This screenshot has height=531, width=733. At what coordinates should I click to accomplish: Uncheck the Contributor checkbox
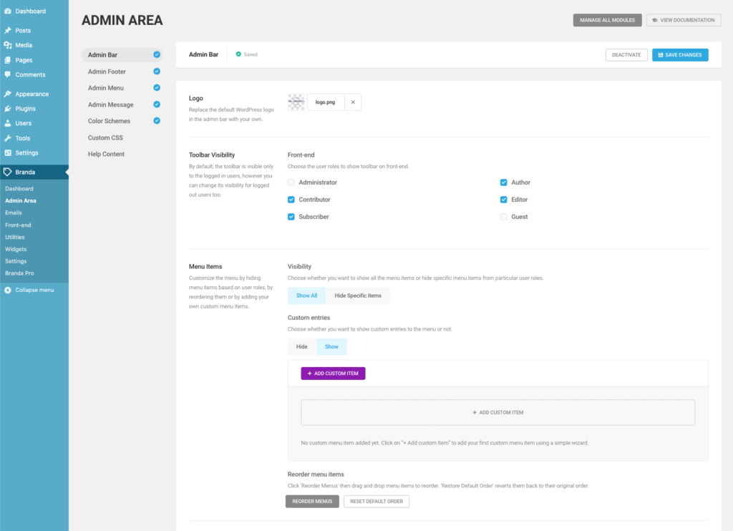(291, 200)
